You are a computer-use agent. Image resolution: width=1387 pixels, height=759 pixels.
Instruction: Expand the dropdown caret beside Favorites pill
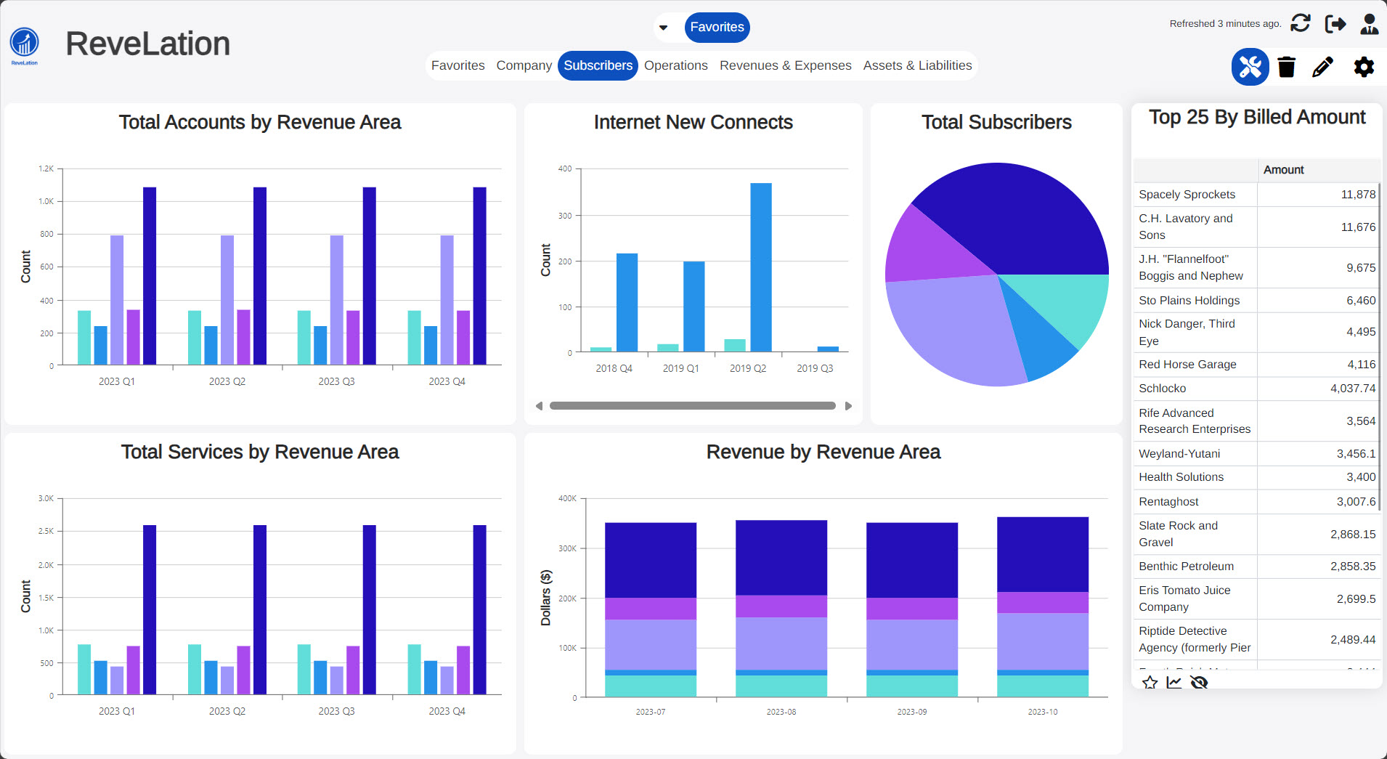click(x=663, y=28)
